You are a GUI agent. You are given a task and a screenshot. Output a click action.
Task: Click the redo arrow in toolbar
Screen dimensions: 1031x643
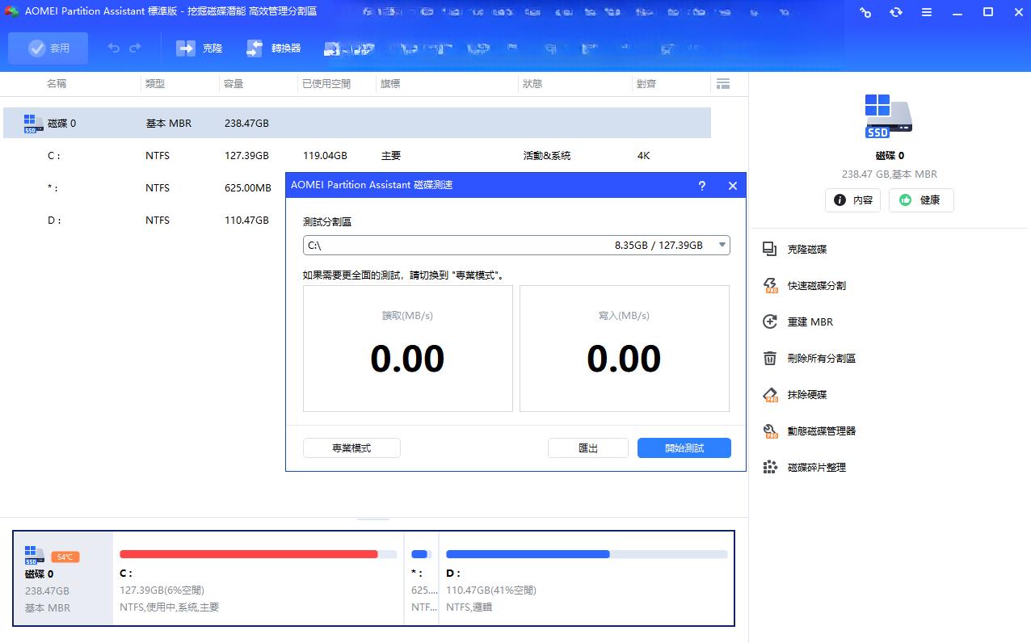coord(135,48)
